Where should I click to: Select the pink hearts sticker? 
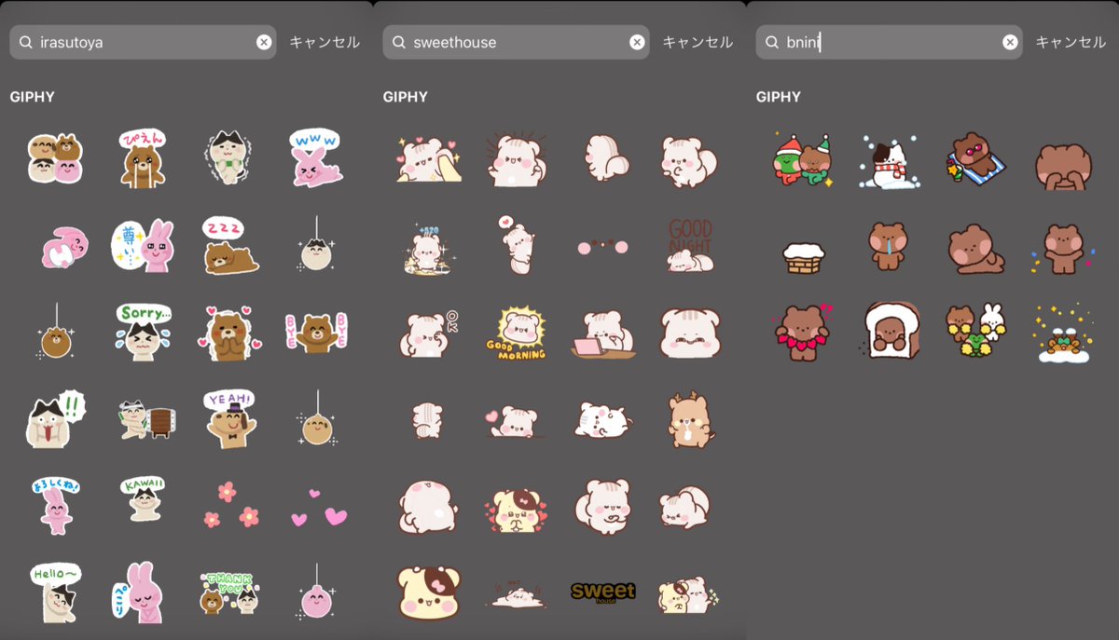[x=317, y=509]
